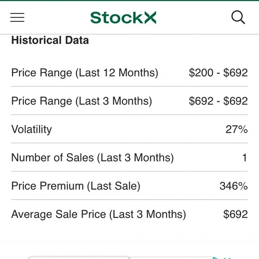Select the Number of Sales (Last 3 Months) label

pyautogui.click(x=92, y=158)
